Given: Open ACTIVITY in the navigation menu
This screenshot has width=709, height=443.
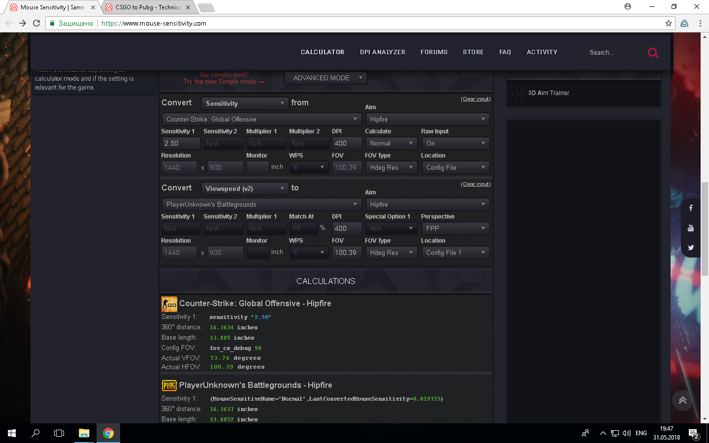Looking at the screenshot, I should pyautogui.click(x=542, y=52).
